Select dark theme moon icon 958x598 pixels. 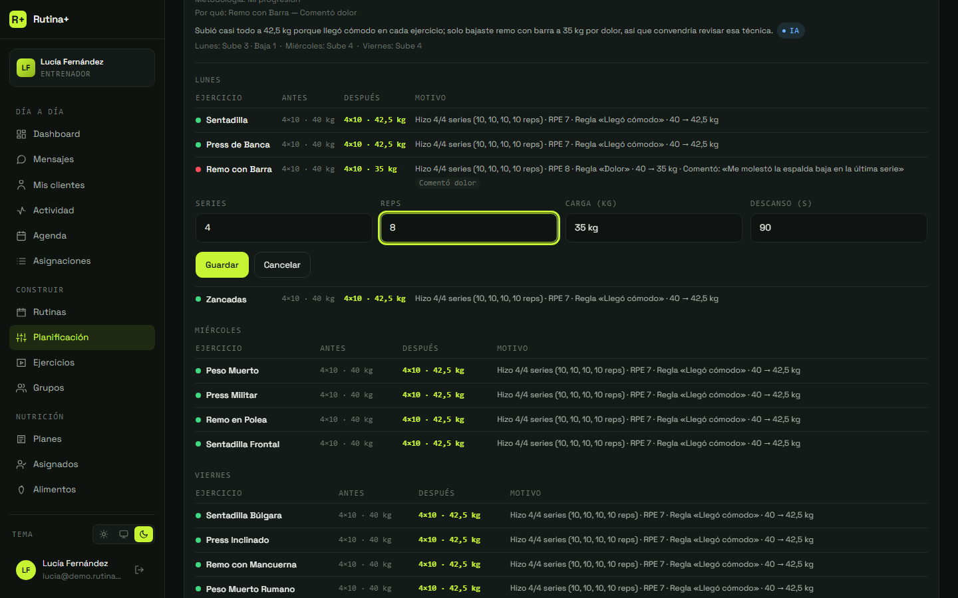[x=144, y=534]
